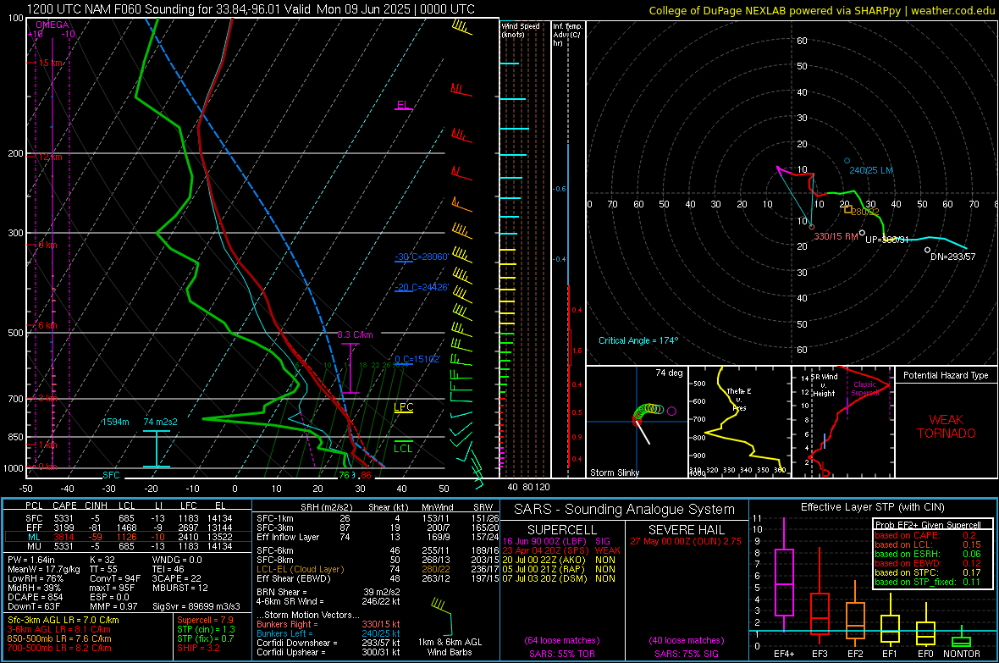Click the Corfidi downshear circle marker
Viewport: 999px width, 663px height.
927,250
